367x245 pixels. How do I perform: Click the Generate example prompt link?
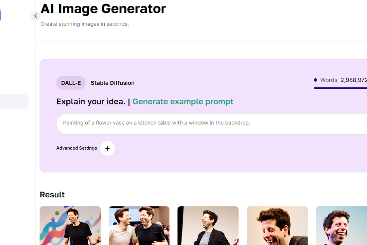tap(183, 101)
